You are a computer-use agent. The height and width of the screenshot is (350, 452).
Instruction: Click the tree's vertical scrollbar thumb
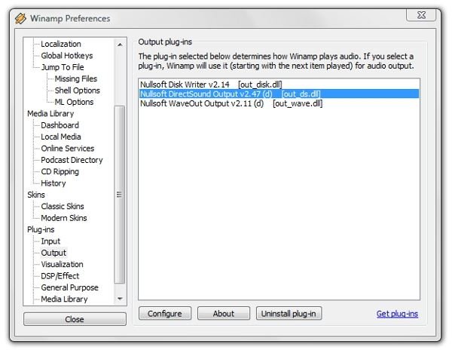click(120, 195)
